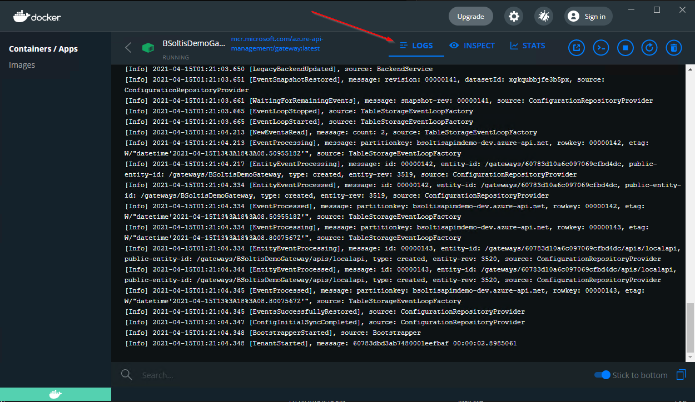
Task: Open a CLI terminal into the container
Action: click(x=600, y=47)
